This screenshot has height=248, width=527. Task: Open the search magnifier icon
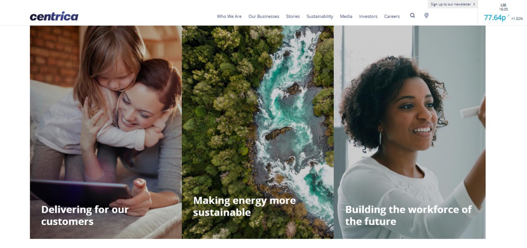point(412,15)
